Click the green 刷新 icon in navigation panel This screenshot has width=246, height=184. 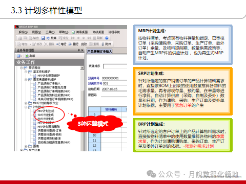(x=27, y=56)
